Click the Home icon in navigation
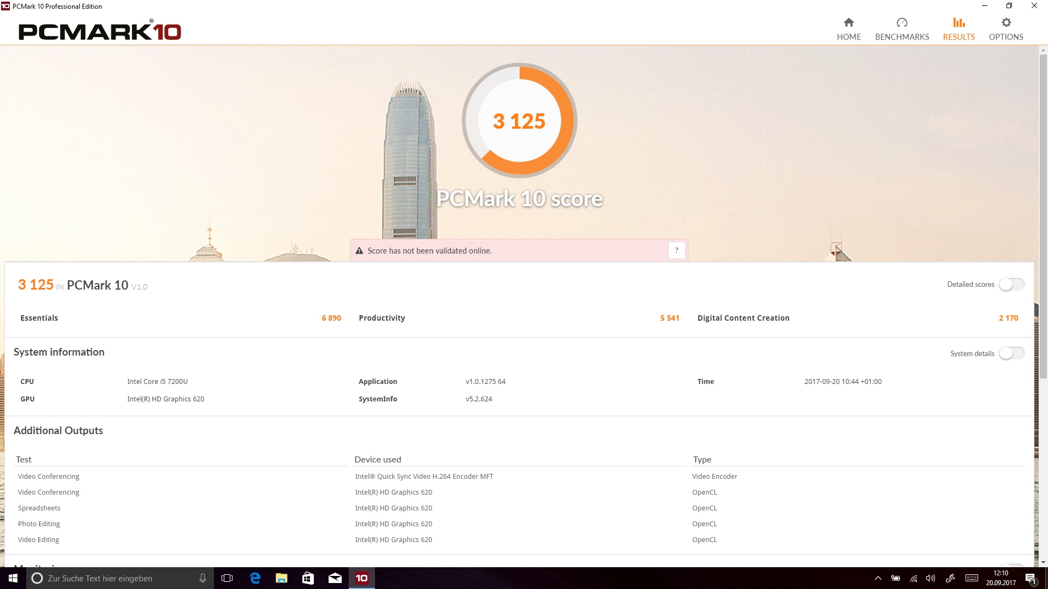 coord(848,22)
